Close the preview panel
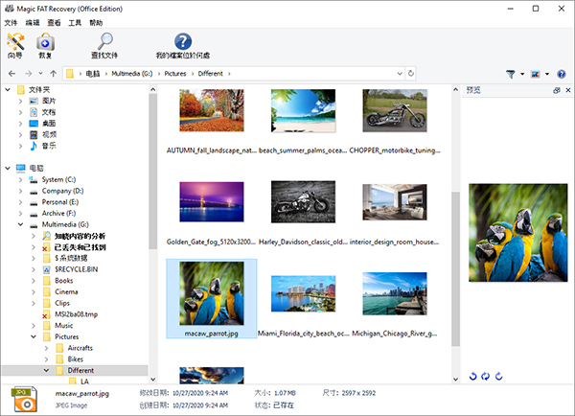 (x=568, y=90)
